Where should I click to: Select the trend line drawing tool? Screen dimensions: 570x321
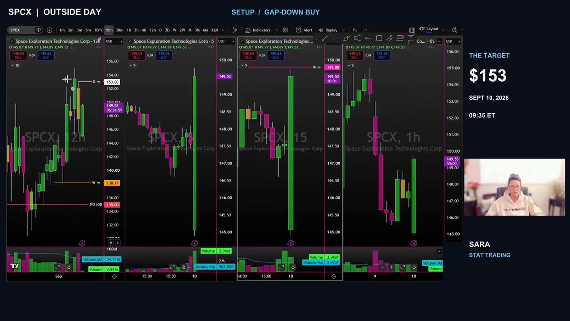tap(325, 38)
